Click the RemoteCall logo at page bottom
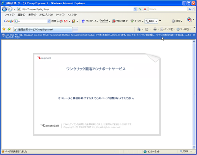This screenshot has width=197, height=155. pyautogui.click(x=50, y=125)
